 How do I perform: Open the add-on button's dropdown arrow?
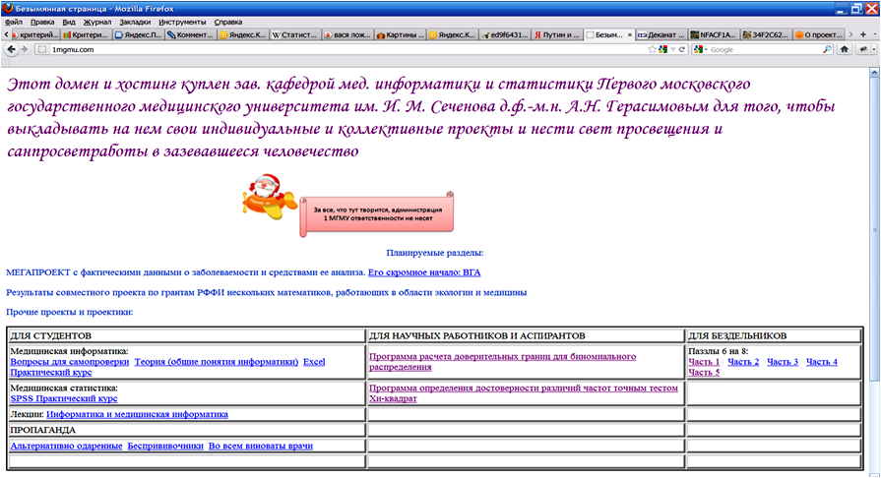click(x=874, y=49)
